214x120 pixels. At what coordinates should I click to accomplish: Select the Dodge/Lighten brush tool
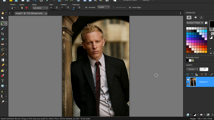pos(3,70)
